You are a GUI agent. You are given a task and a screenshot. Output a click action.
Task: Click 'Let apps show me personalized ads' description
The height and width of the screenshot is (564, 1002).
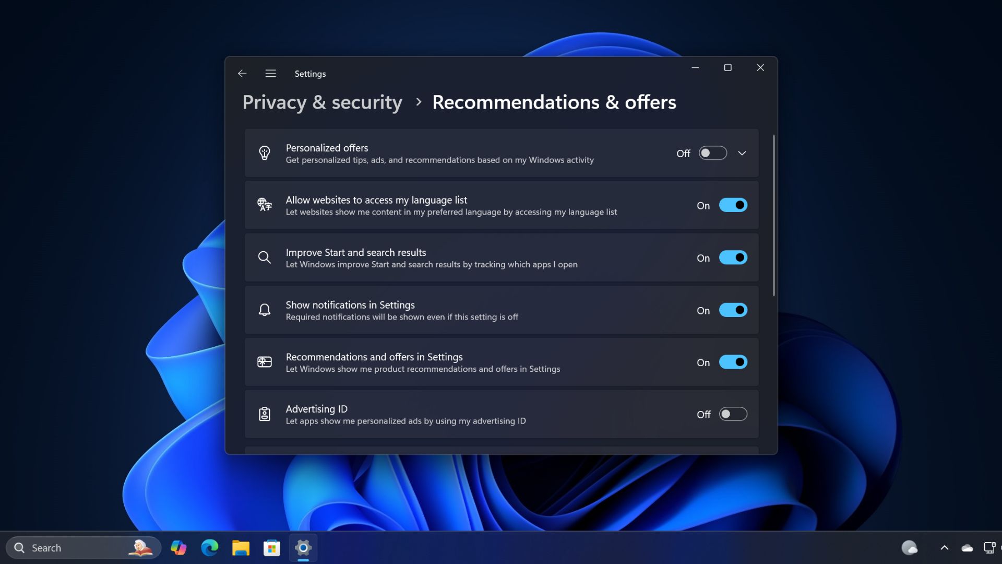pos(405,421)
